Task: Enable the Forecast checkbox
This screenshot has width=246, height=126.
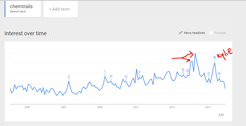Action: pos(211,33)
